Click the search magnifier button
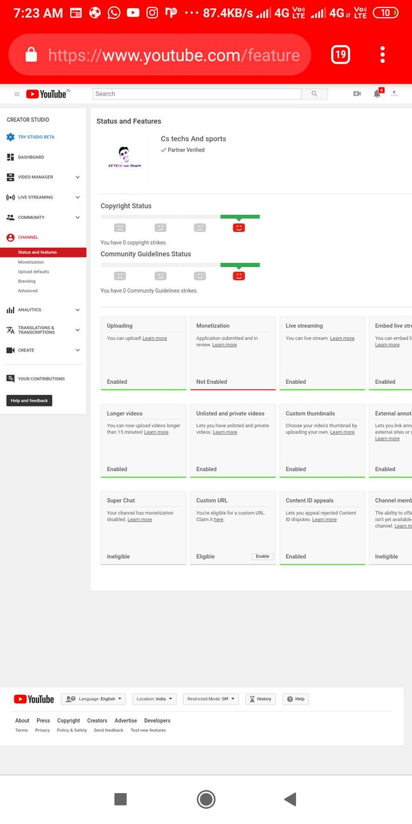The height and width of the screenshot is (824, 412). tap(314, 94)
